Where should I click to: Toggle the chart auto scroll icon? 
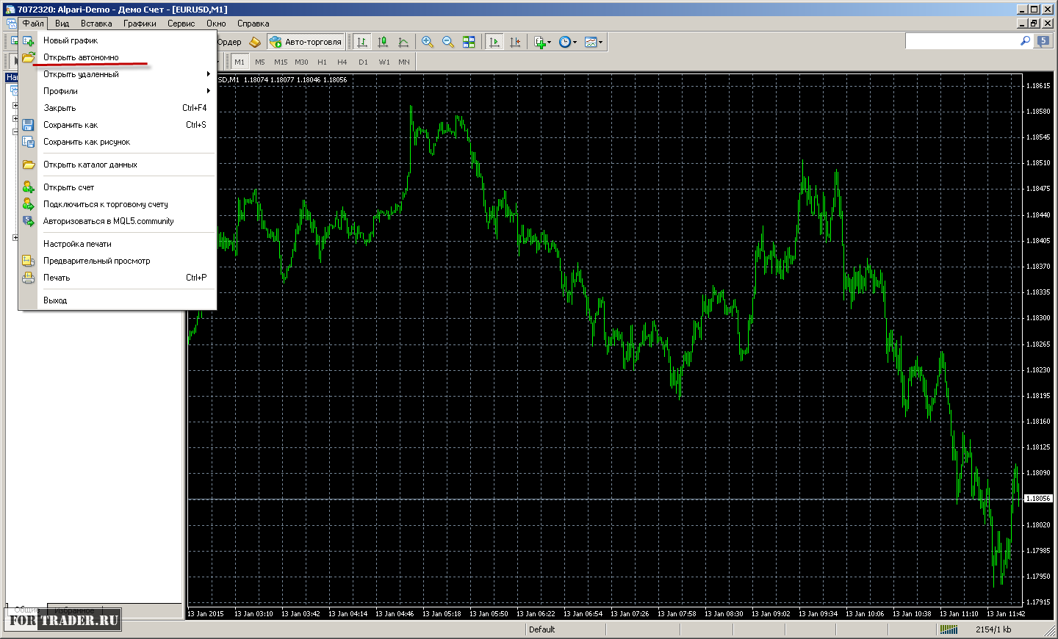(494, 42)
